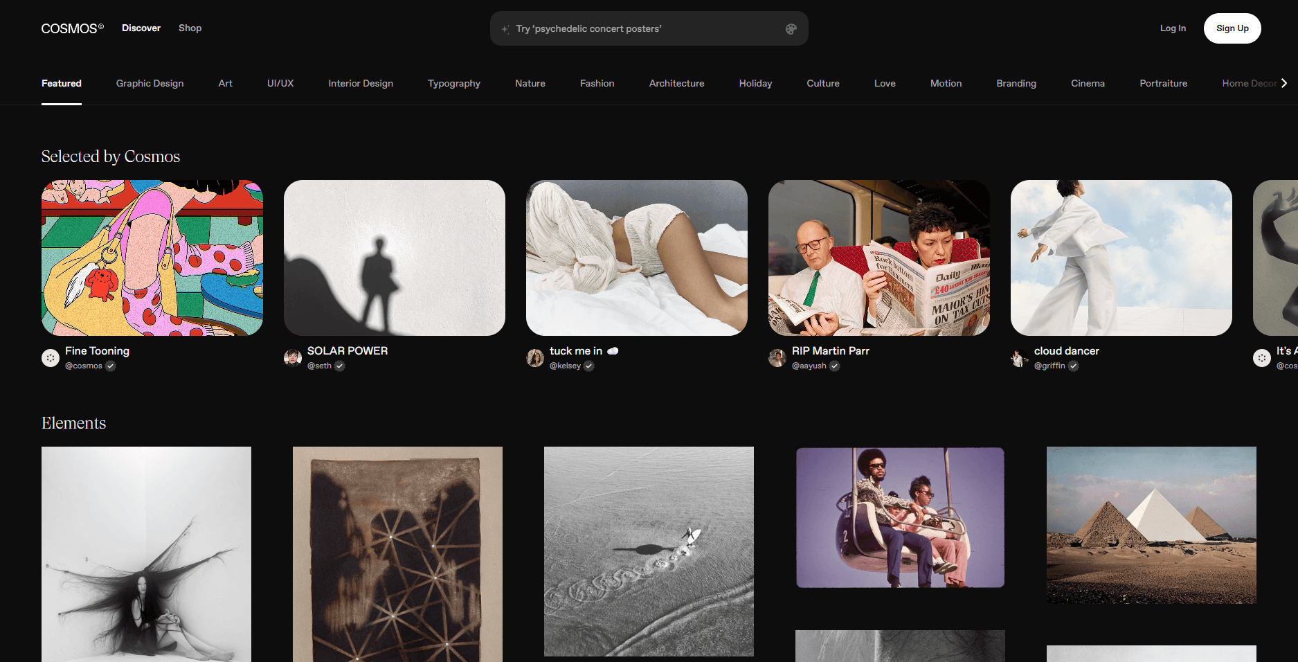Open the @seth avatar beside SOLAR POWER
Viewport: 1298px width, 662px height.
click(x=293, y=358)
